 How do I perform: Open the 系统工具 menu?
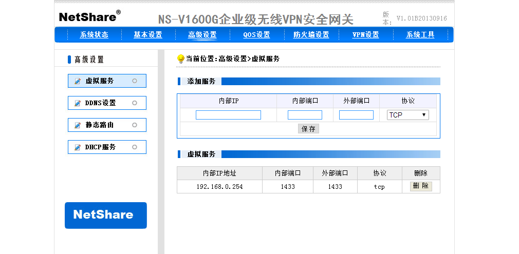tap(420, 35)
